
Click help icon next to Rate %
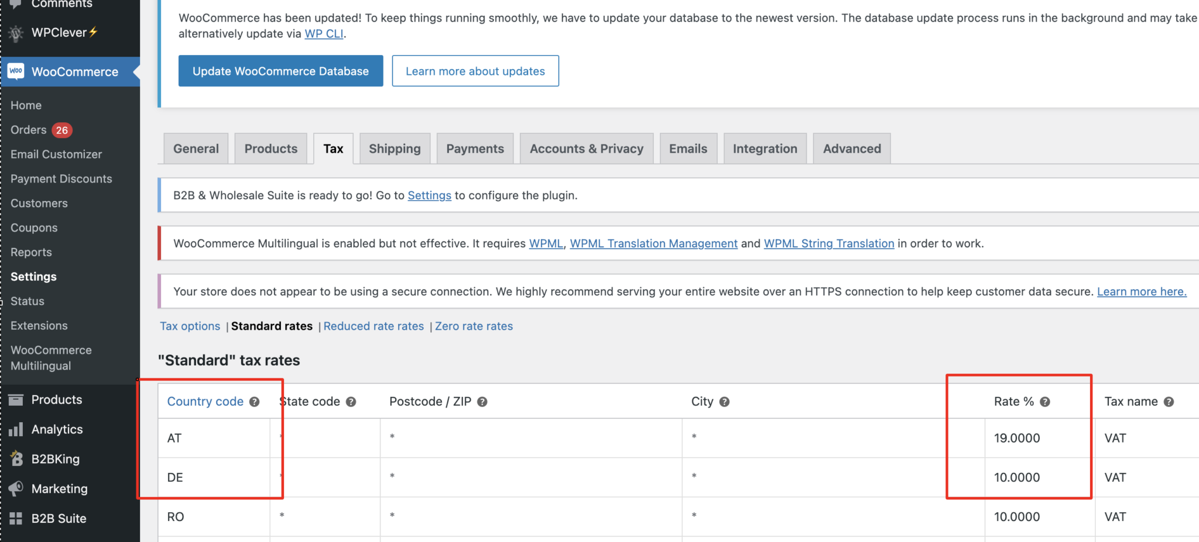(x=1045, y=402)
